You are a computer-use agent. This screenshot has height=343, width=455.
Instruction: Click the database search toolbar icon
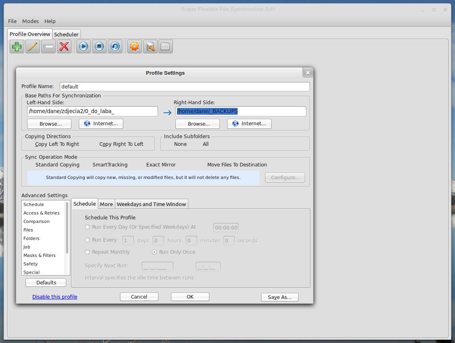(x=150, y=46)
